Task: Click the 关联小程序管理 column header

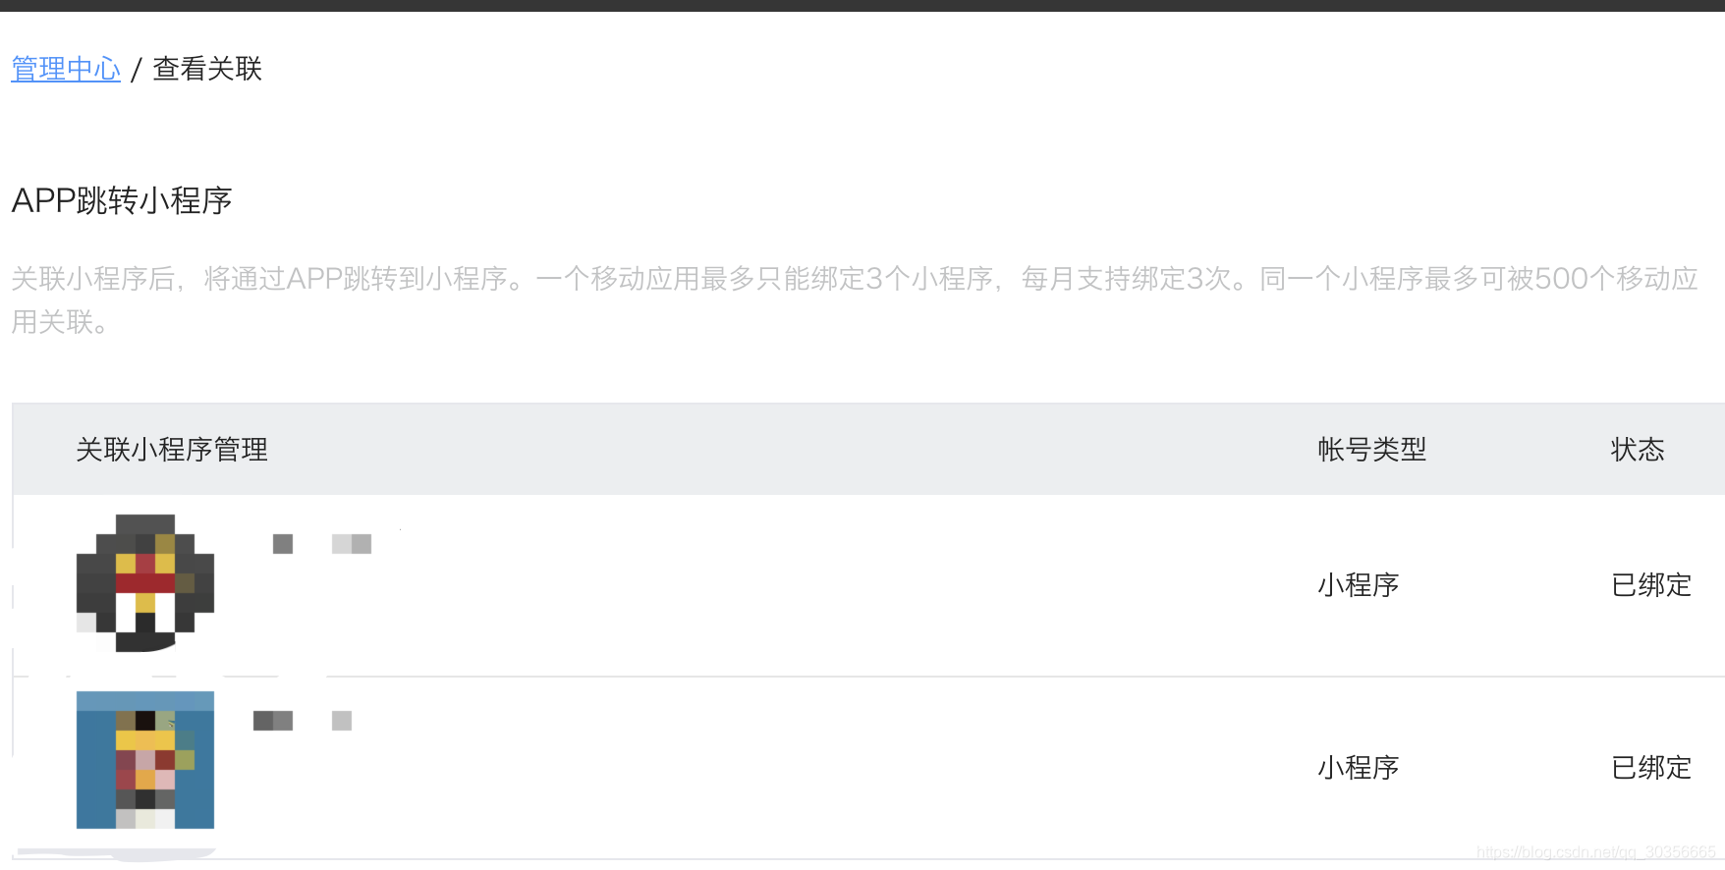Action: click(172, 450)
